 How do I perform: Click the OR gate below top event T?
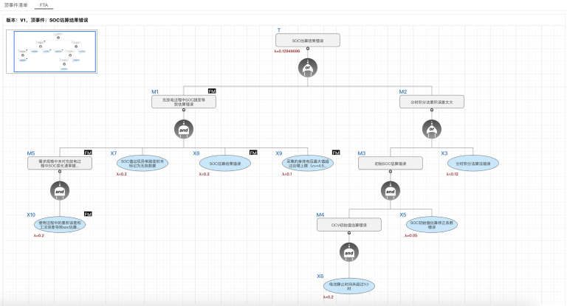(x=308, y=69)
